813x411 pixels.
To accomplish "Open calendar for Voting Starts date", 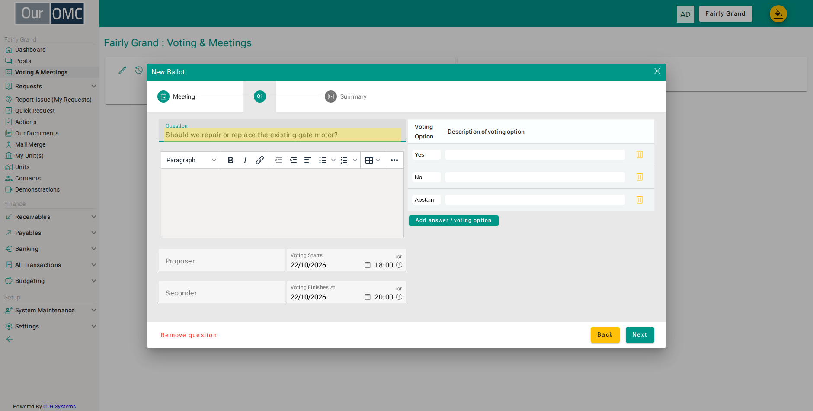I will coord(368,265).
